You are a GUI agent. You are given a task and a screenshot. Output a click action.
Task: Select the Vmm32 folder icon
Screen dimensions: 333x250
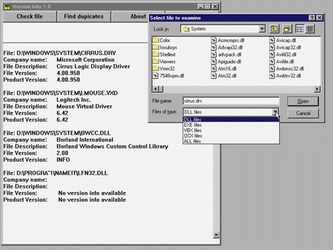pyautogui.click(x=156, y=69)
